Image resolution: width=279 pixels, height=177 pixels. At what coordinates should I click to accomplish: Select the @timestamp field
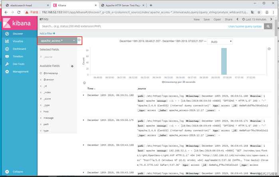[51, 73]
